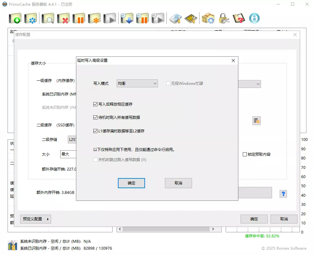Confirm settings with the 确定 button
Viewport: 314px width, 255px height.
coord(131,183)
